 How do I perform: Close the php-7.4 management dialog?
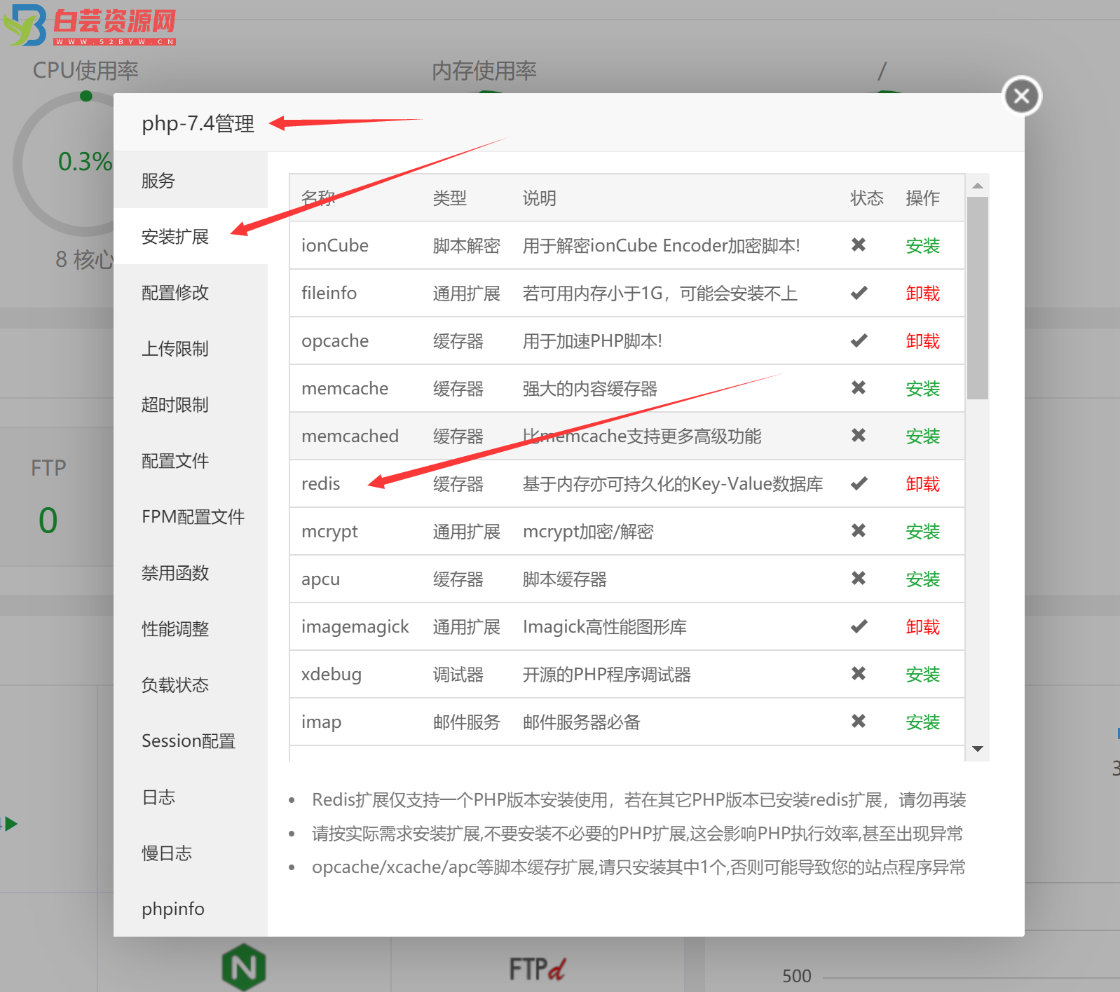point(1021,96)
